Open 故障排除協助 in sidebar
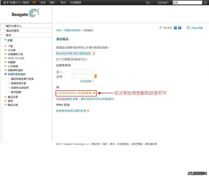209x176 pixels. coord(15,70)
